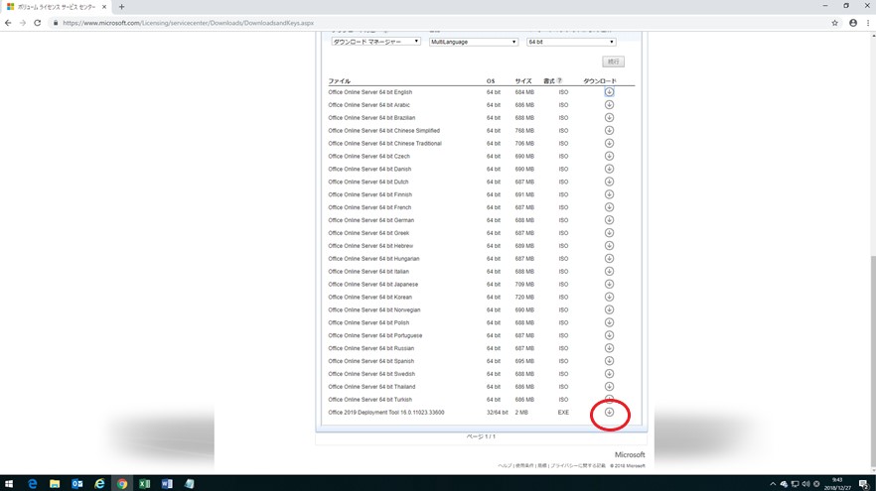This screenshot has width=876, height=491.
Task: Go forward in browser history
Action: [22, 23]
